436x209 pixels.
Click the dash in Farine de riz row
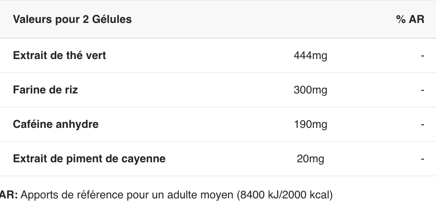422,90
